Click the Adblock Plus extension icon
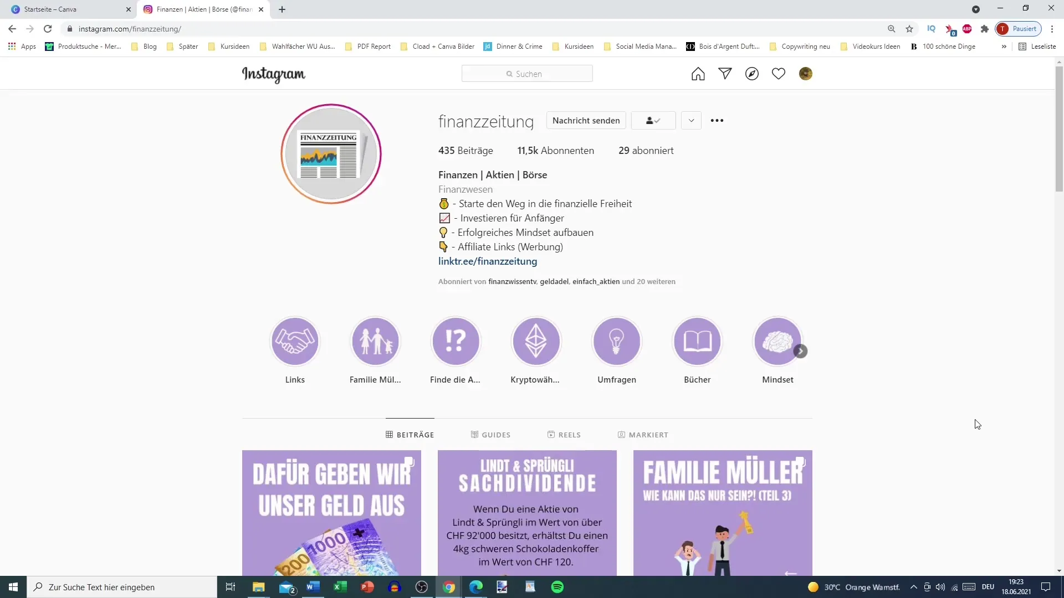The width and height of the screenshot is (1064, 598). (x=967, y=29)
